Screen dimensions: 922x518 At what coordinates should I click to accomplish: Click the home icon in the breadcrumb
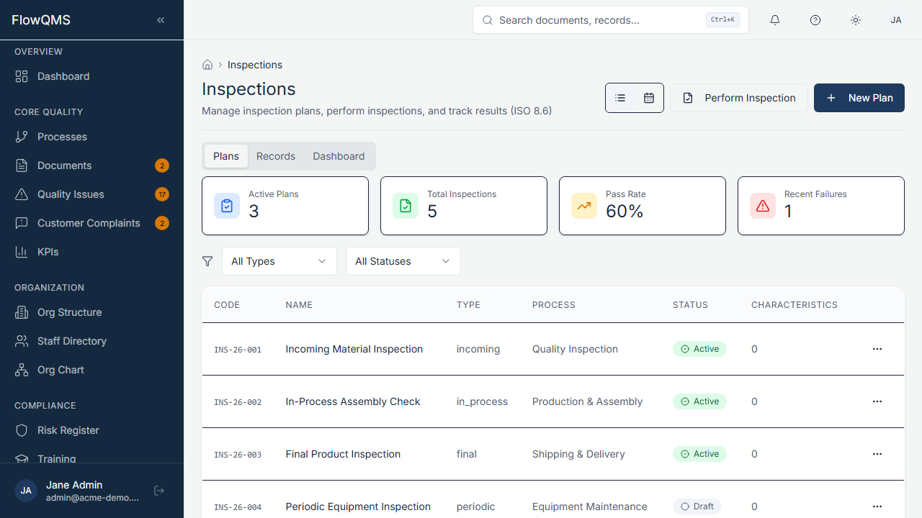tap(207, 65)
